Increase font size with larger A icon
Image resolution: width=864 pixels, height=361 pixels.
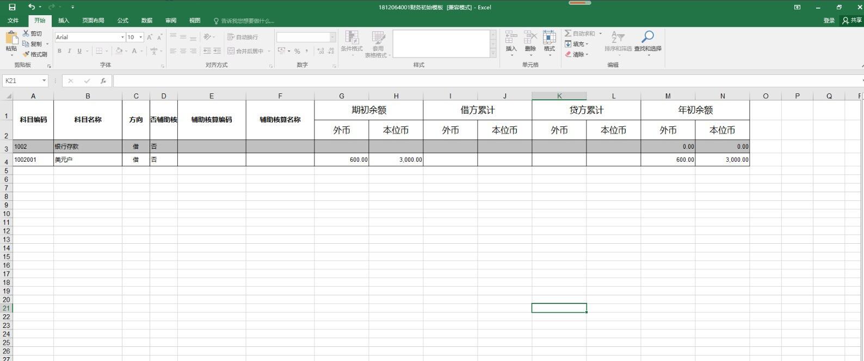tap(150, 37)
